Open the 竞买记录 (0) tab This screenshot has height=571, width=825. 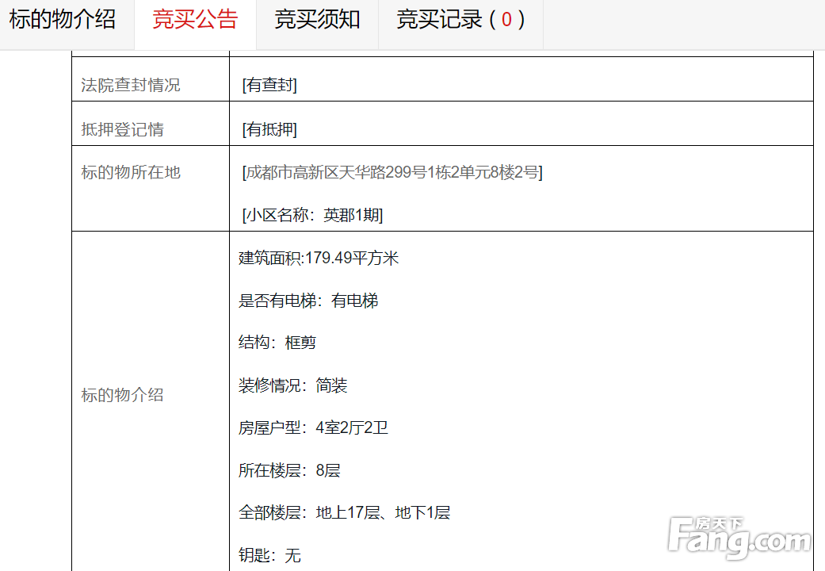[x=460, y=20]
